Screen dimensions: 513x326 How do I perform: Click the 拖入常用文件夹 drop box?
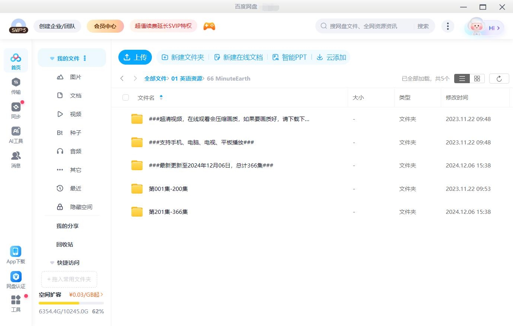pyautogui.click(x=69, y=279)
